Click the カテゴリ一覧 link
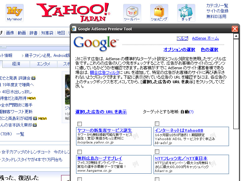 [x=217, y=6]
